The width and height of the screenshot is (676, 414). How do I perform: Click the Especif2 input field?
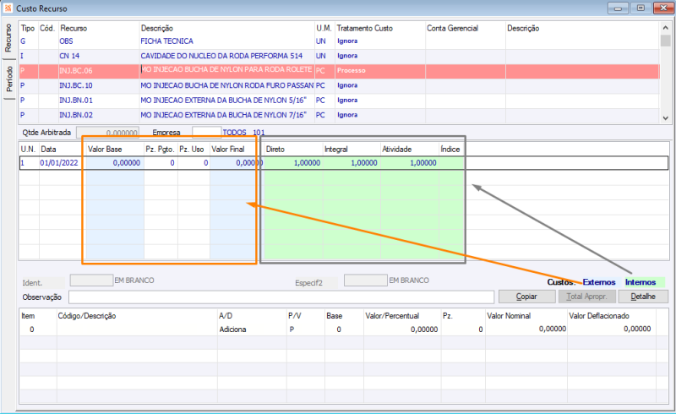(x=366, y=281)
